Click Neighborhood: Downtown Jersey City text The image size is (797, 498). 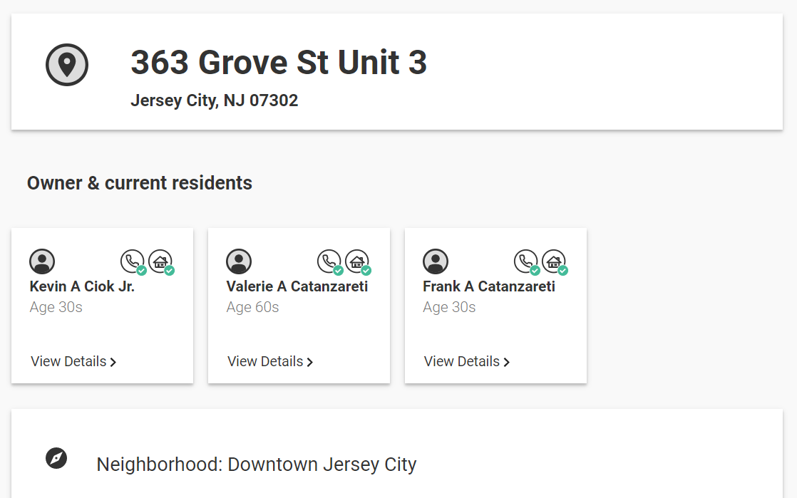click(x=256, y=465)
